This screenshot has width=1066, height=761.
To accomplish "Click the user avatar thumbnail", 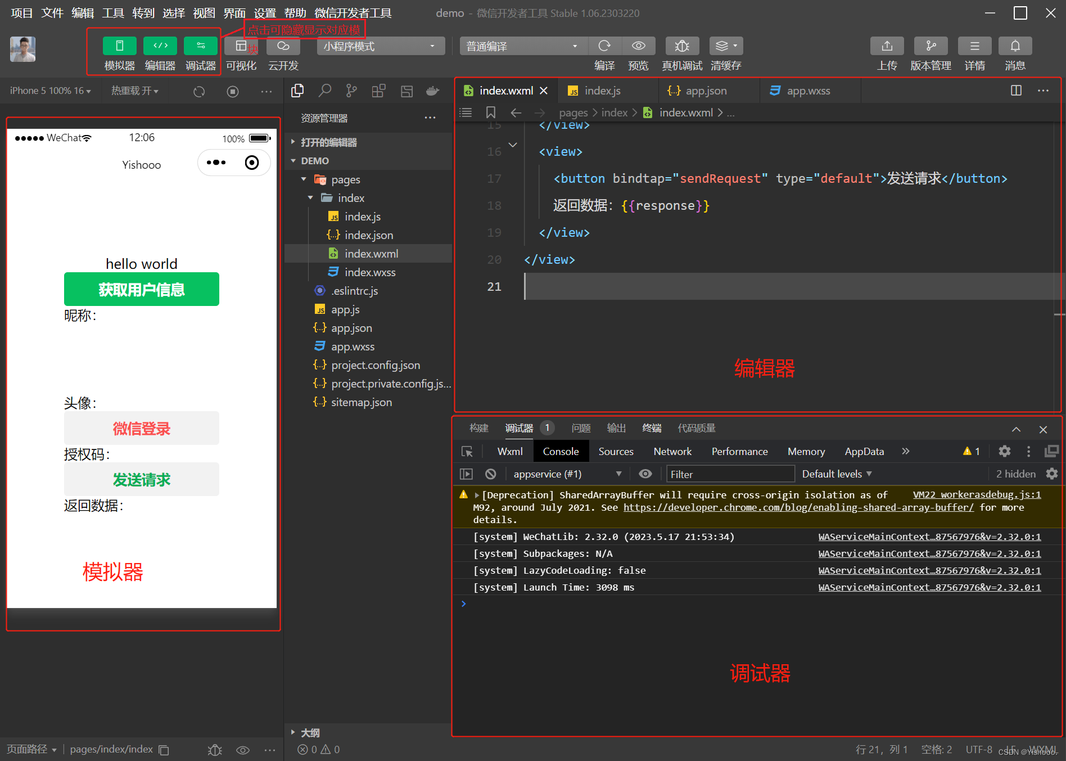I will 22,49.
